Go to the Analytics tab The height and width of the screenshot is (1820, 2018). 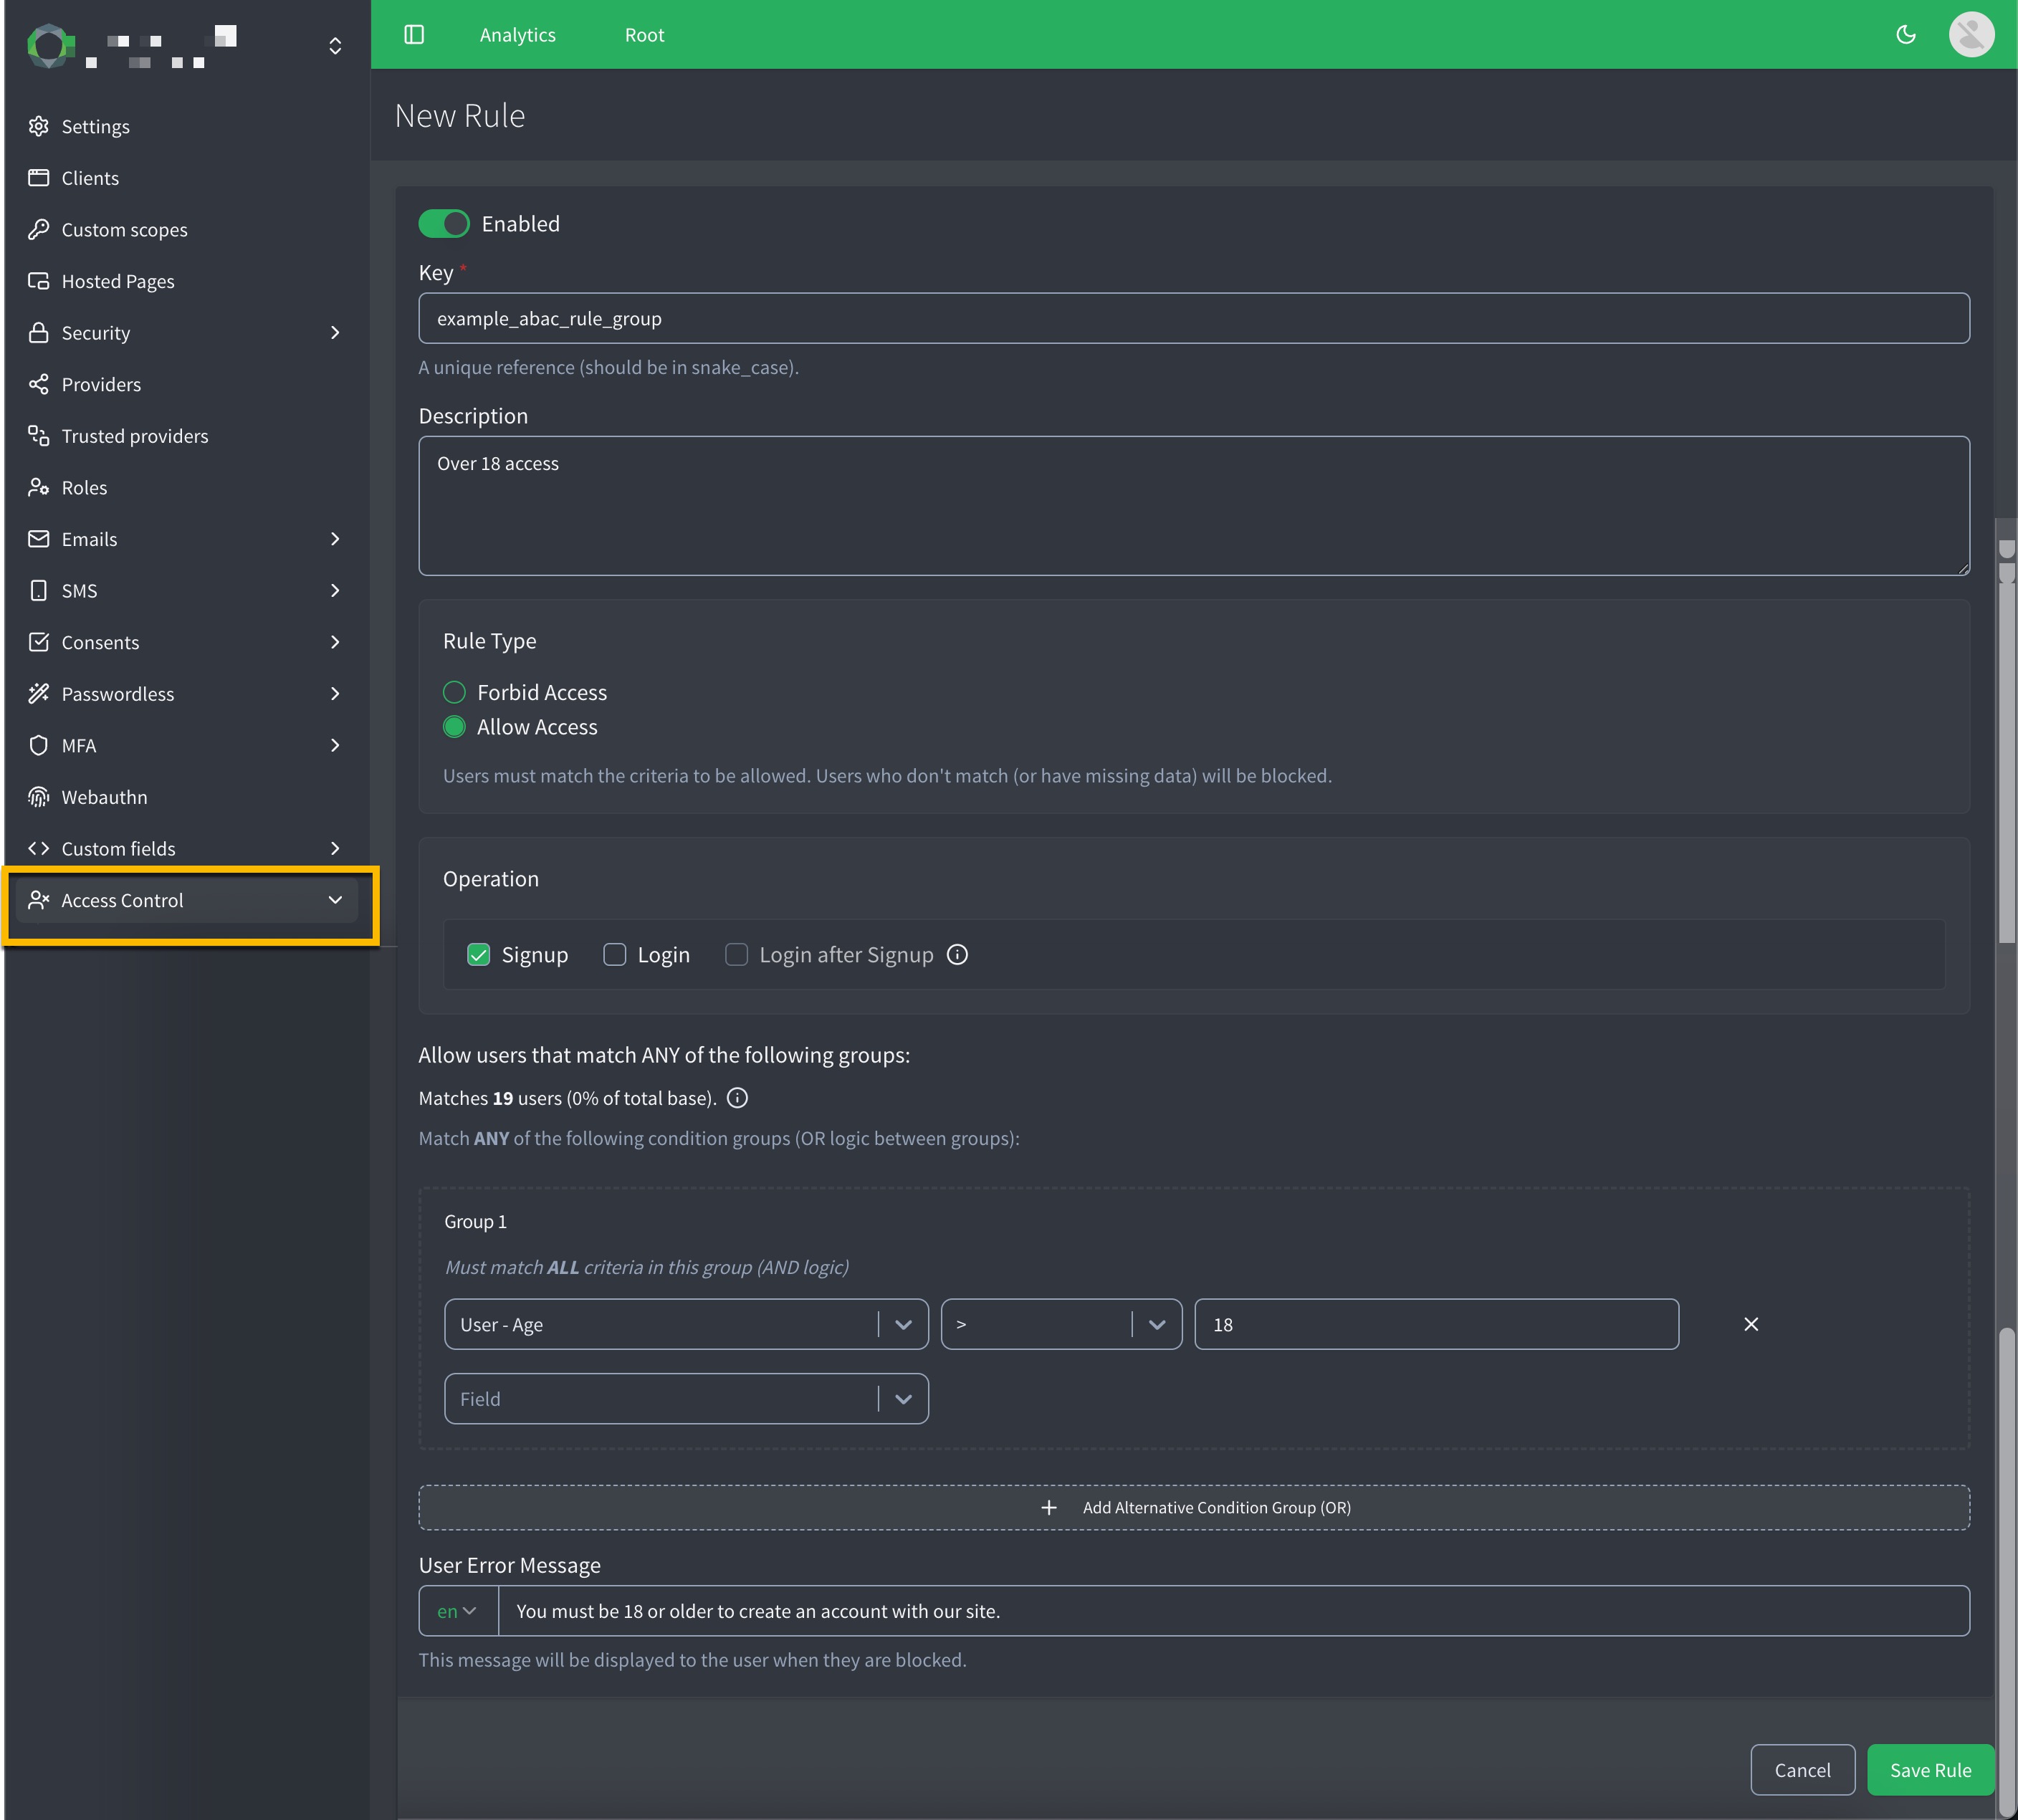517,35
